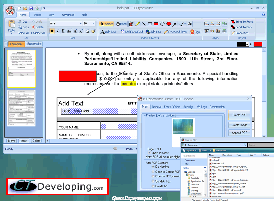Click the Add Text tool
274x201 pixels.
pos(109,32)
